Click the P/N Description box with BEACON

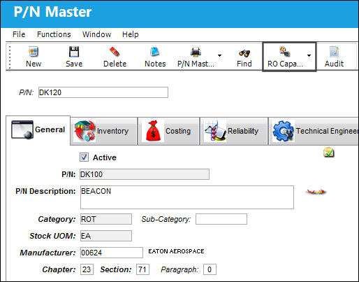(187, 197)
